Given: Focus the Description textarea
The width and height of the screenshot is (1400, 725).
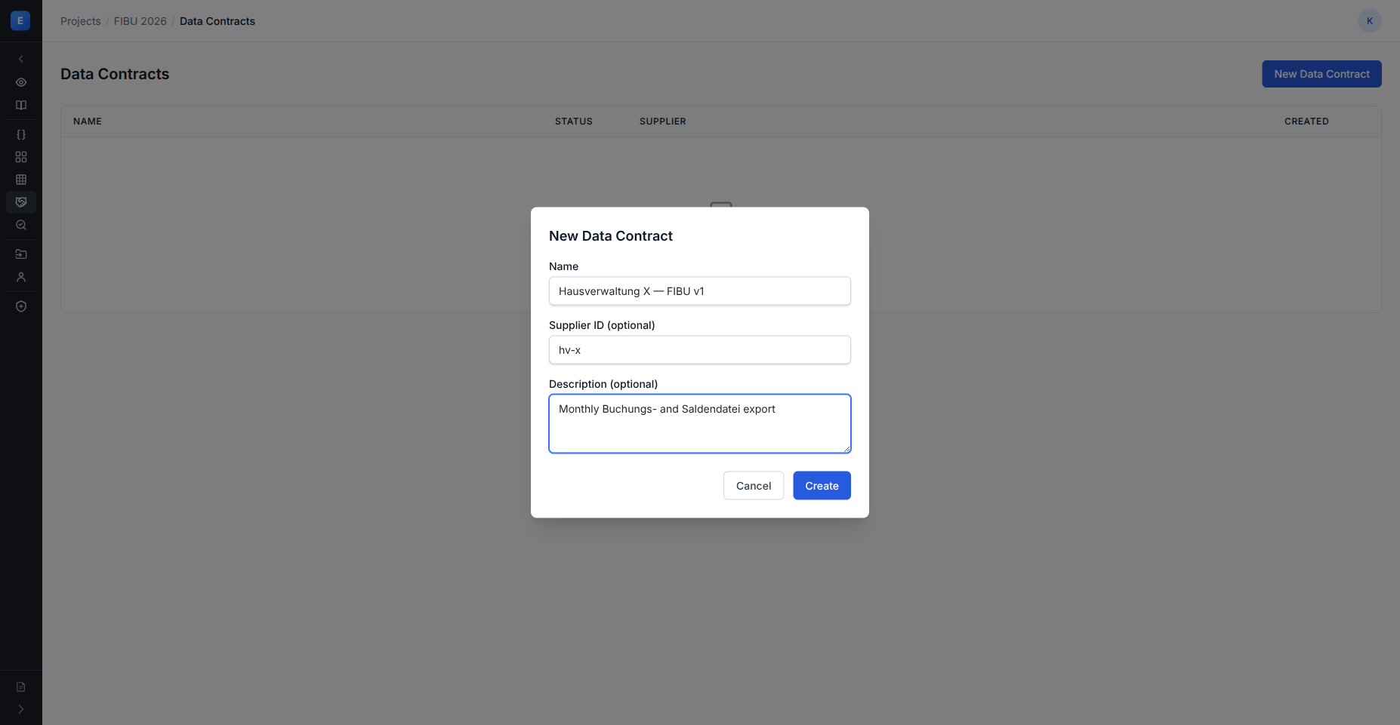Looking at the screenshot, I should pos(700,423).
